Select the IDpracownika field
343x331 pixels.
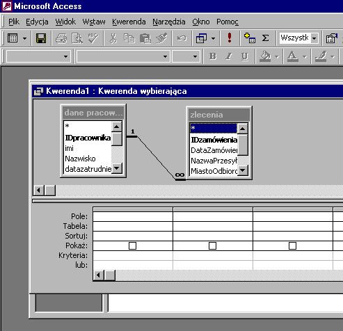pyautogui.click(x=88, y=138)
